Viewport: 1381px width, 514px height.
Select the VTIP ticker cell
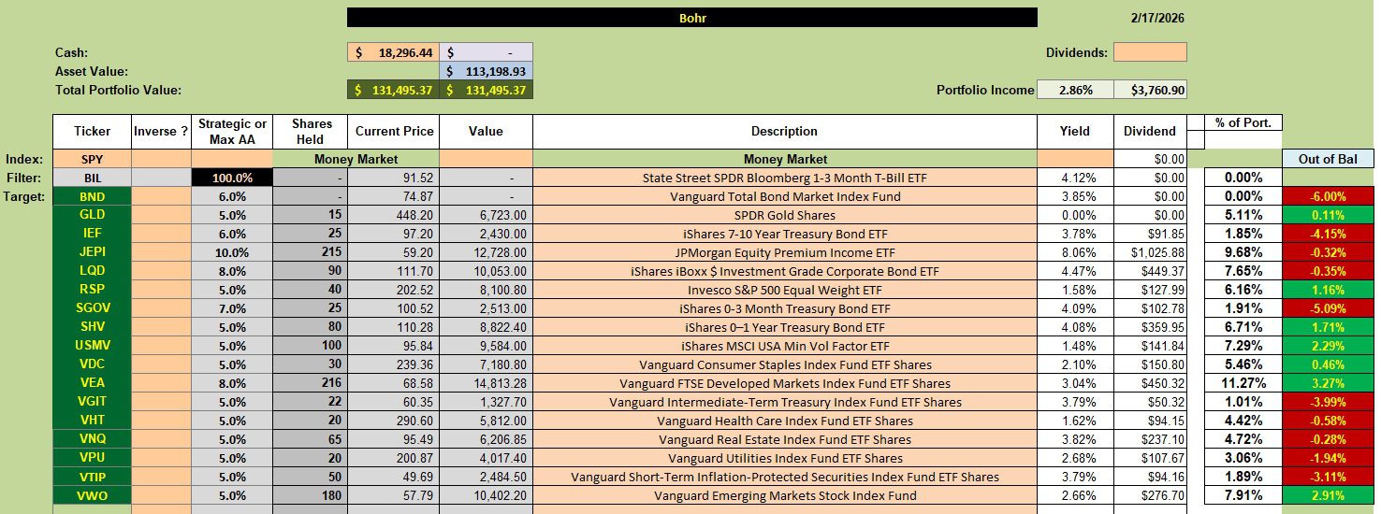[92, 477]
